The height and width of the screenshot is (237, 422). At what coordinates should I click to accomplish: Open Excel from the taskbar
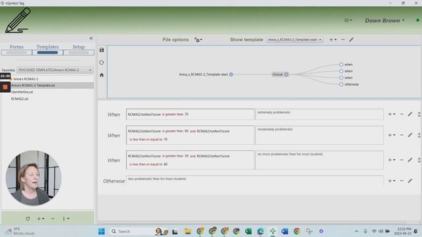pos(249,231)
